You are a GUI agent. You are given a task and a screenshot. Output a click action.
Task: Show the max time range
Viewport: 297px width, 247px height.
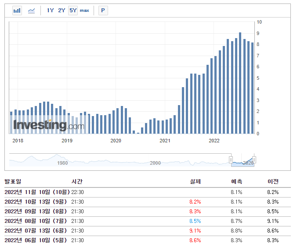tap(84, 11)
